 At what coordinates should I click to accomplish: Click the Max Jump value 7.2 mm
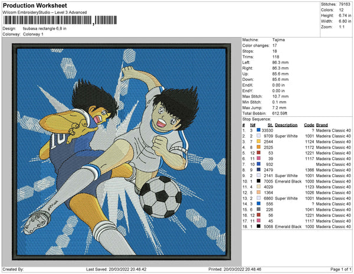tap(279, 107)
